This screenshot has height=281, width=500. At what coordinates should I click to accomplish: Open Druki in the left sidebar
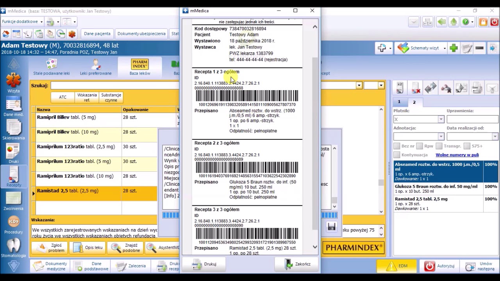tap(14, 153)
